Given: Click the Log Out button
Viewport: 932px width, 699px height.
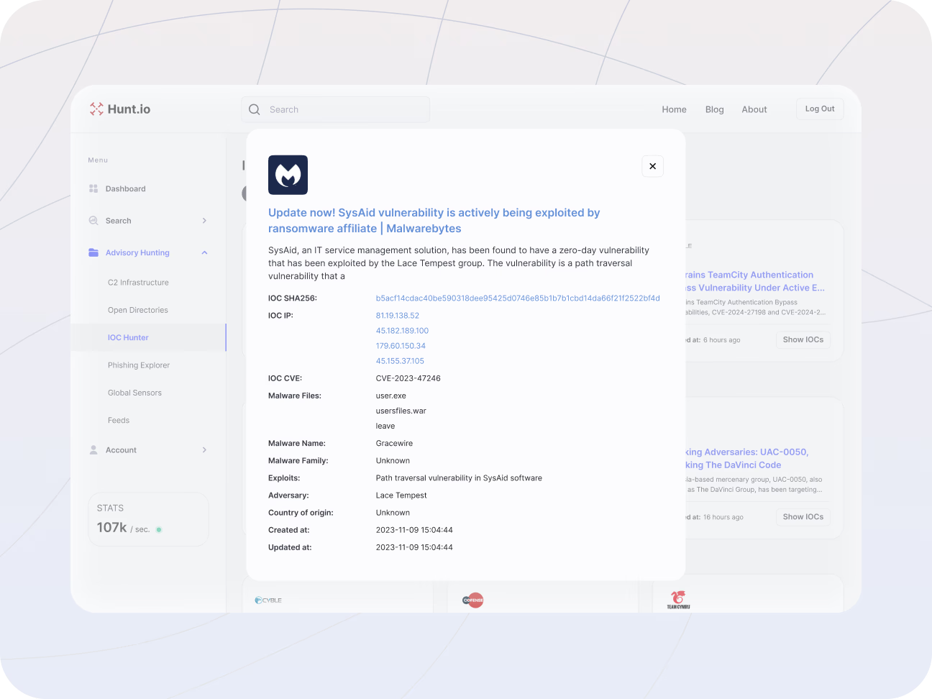Looking at the screenshot, I should (820, 109).
